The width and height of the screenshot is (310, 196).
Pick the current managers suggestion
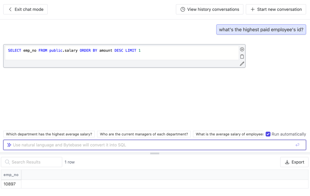[144, 134]
